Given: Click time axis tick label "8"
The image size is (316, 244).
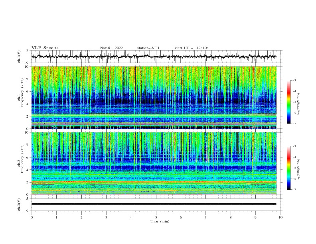Looking at the screenshot, I should [231, 217].
